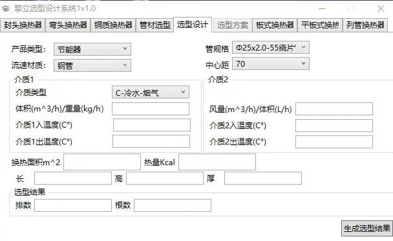Minimize the 选型设计系统 window
The height and width of the screenshot is (241, 393).
tap(322, 8)
